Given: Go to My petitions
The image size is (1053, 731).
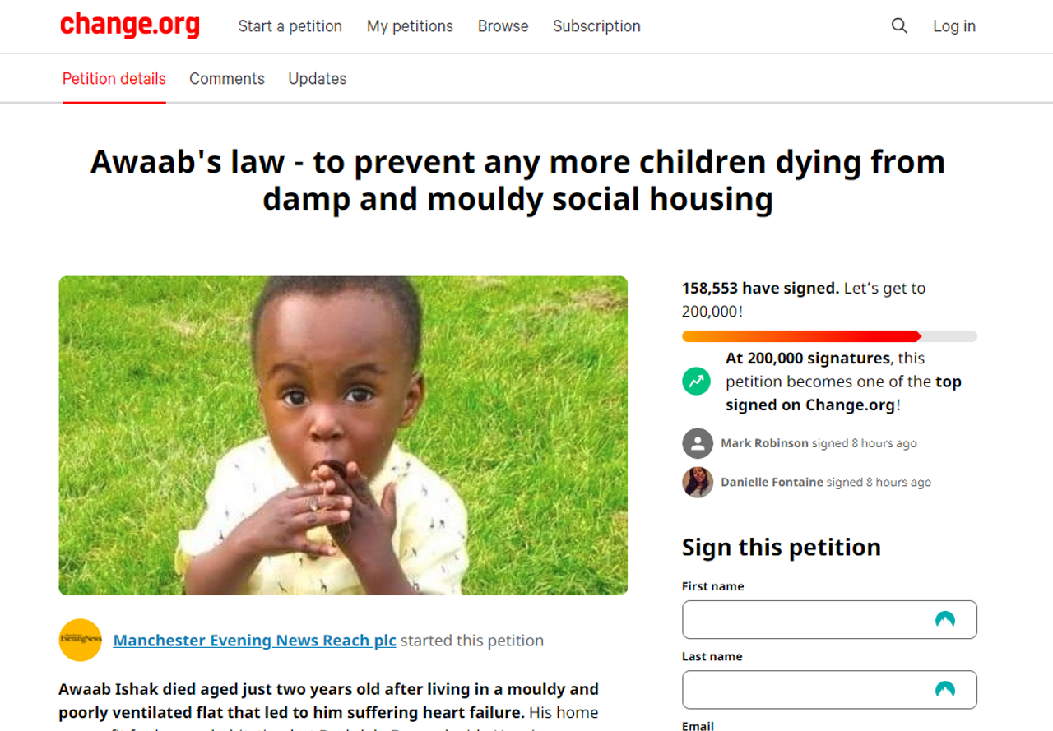Looking at the screenshot, I should (x=410, y=26).
